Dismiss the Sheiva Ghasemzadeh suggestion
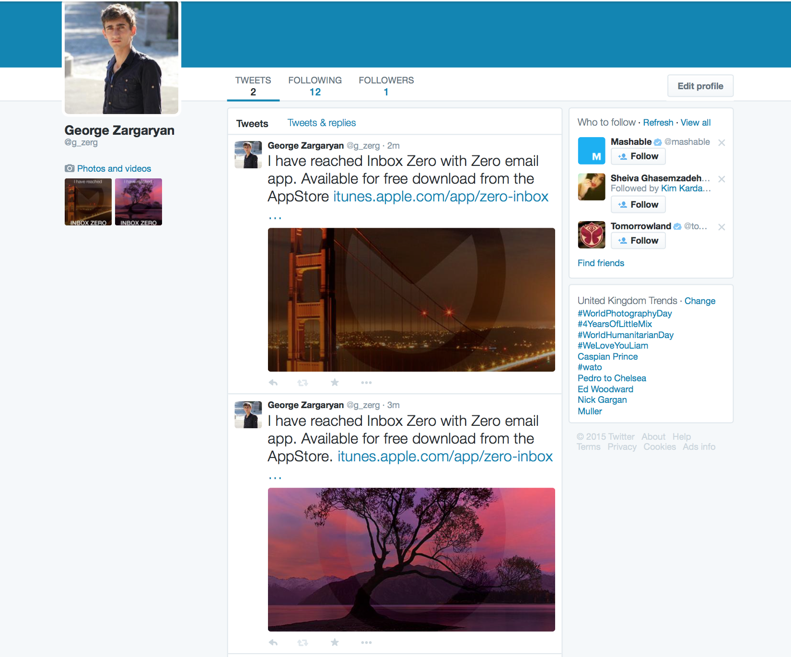791x657 pixels. tap(721, 179)
